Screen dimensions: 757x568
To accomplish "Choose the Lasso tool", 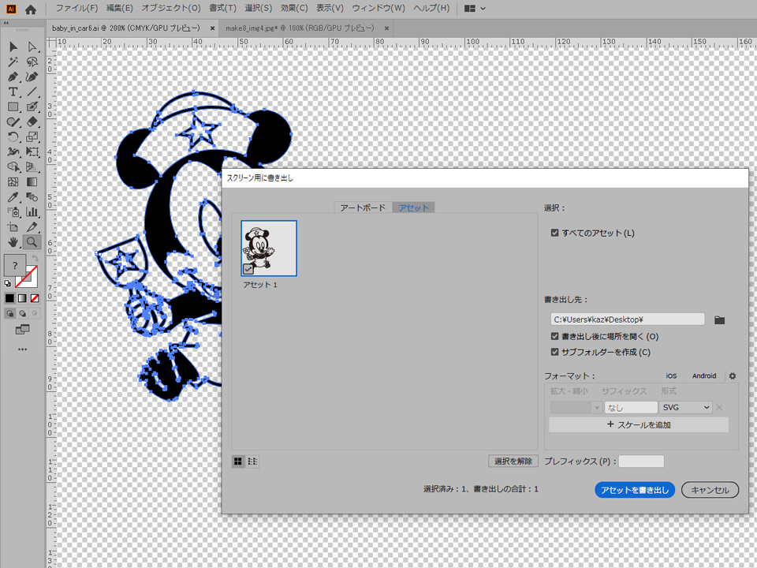I will [x=32, y=62].
